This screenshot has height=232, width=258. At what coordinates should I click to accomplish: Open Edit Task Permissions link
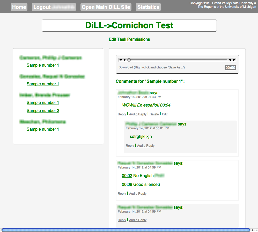(x=129, y=39)
